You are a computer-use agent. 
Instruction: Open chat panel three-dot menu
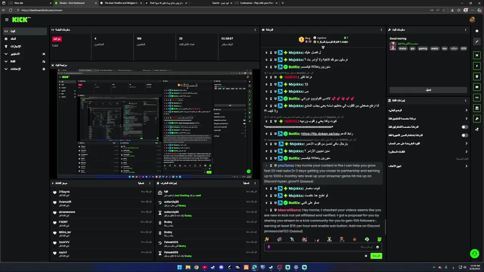pyautogui.click(x=381, y=29)
